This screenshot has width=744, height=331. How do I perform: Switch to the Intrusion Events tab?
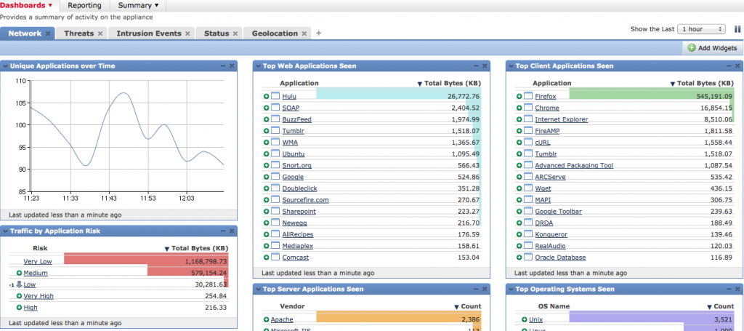pos(149,33)
